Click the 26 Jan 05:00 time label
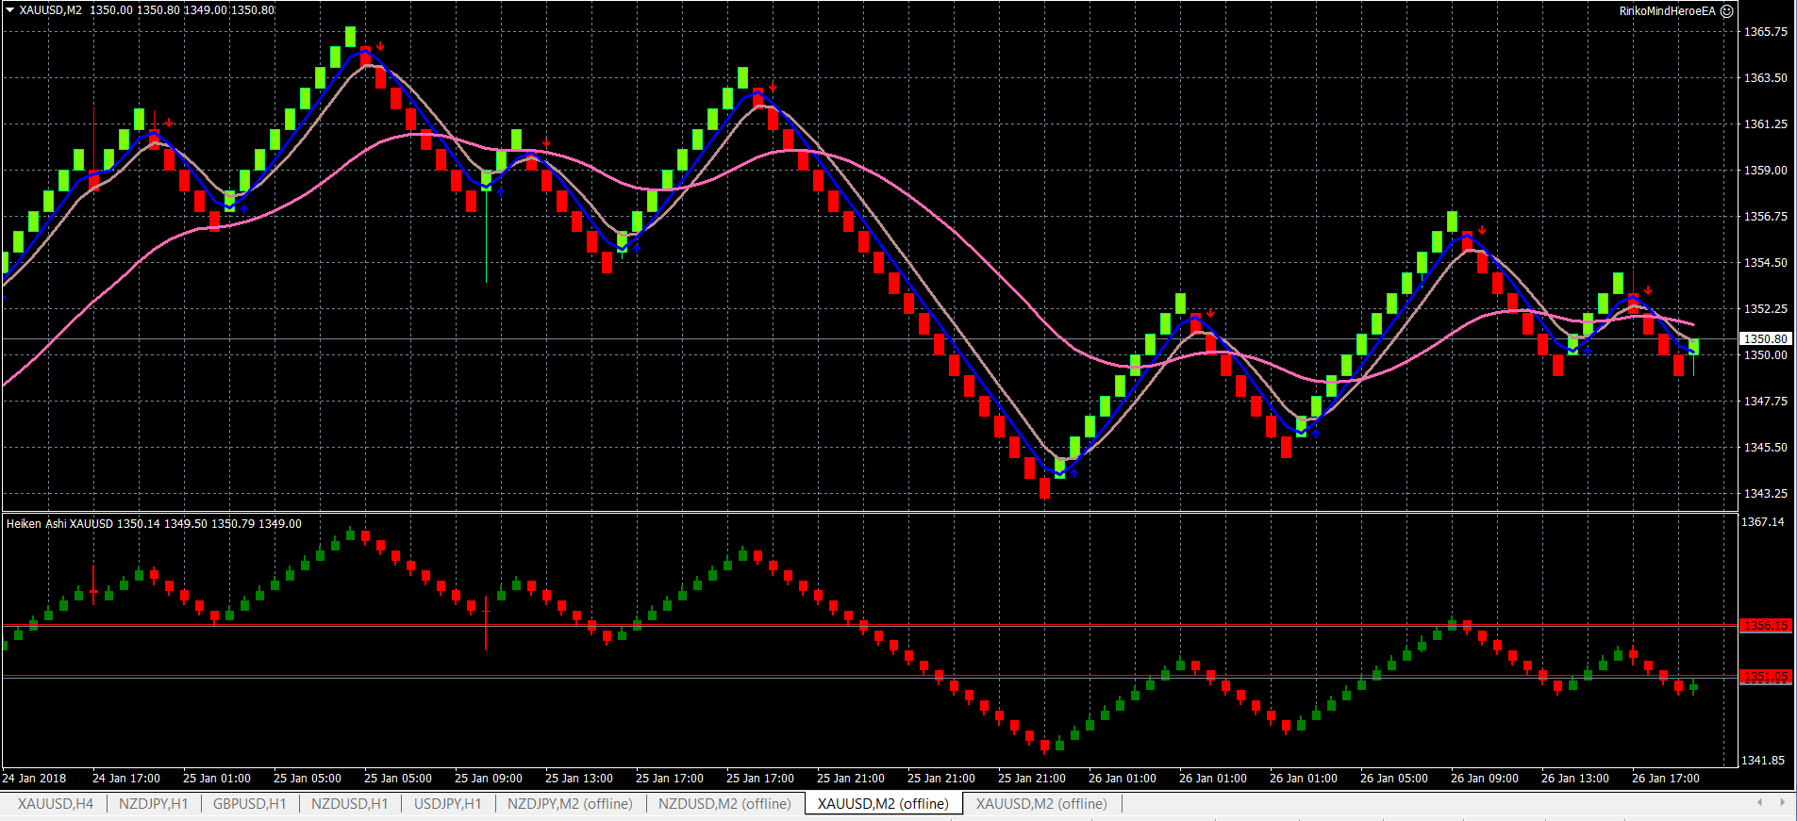Screen dimensions: 1797x821 (x=1394, y=779)
